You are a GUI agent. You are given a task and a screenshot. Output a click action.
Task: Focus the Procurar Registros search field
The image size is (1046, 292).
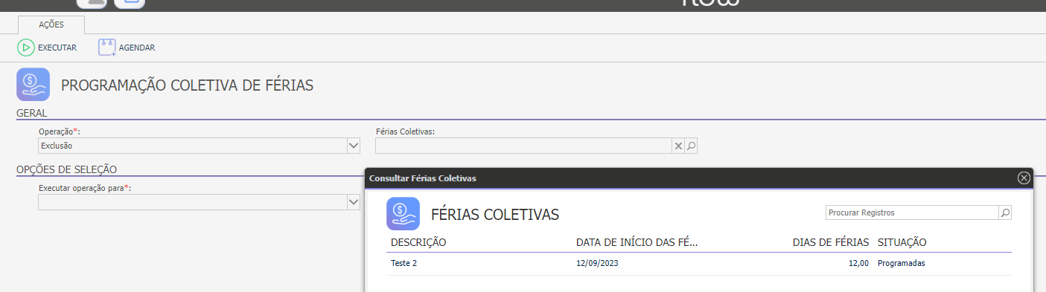[x=912, y=212]
